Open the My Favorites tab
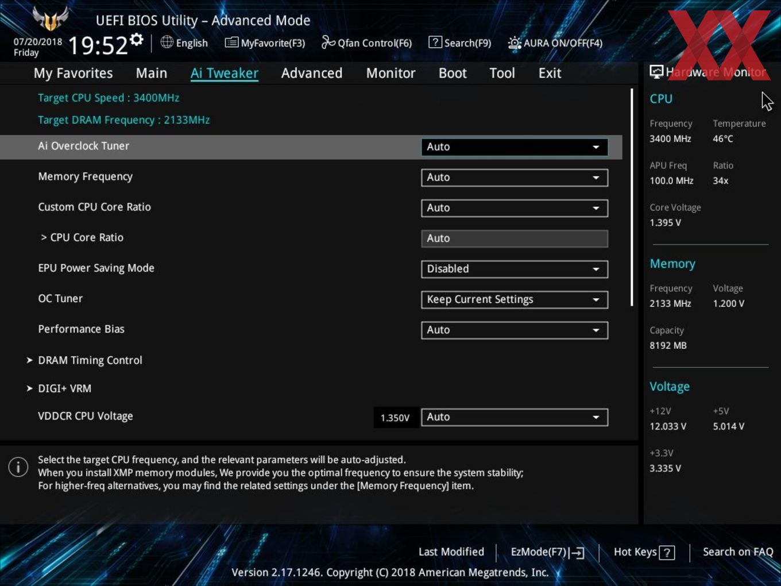The image size is (781, 586). tap(73, 73)
